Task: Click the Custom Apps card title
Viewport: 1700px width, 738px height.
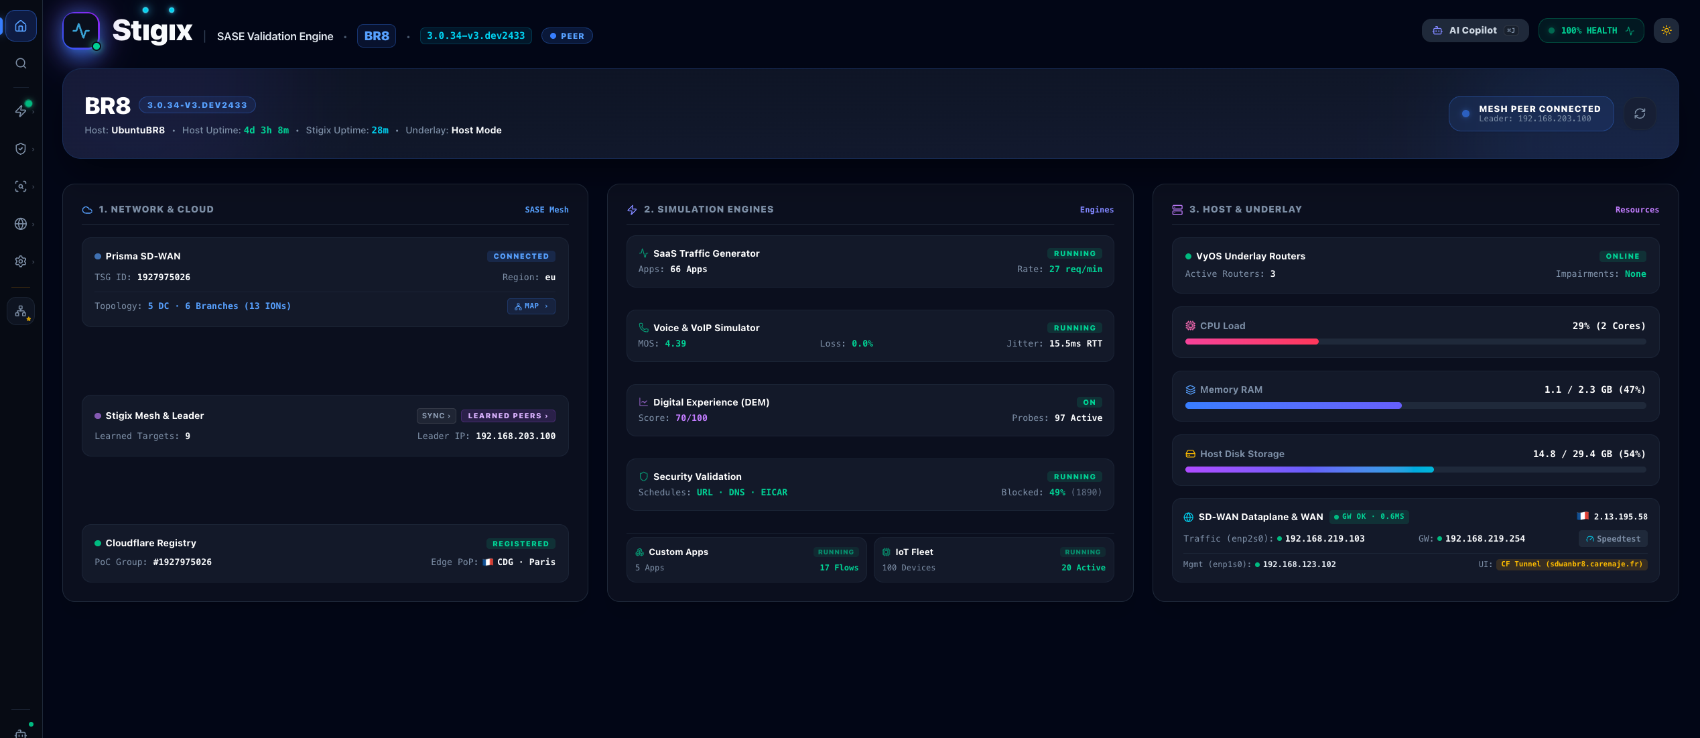Action: point(678,552)
